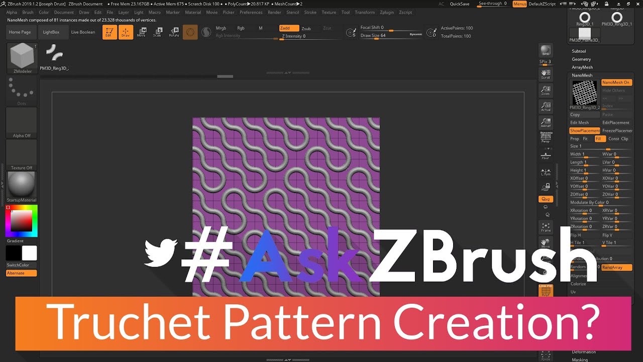Select the Move transform tool

[x=142, y=32]
